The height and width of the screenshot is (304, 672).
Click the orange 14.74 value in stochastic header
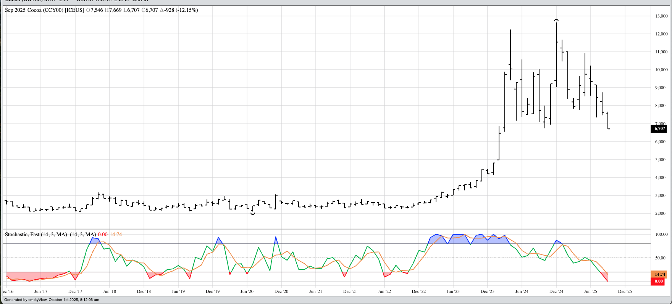coord(116,235)
